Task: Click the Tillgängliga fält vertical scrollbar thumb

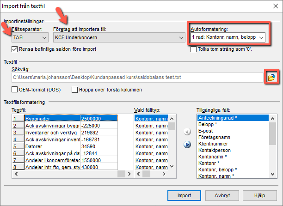Action: pos(272,134)
